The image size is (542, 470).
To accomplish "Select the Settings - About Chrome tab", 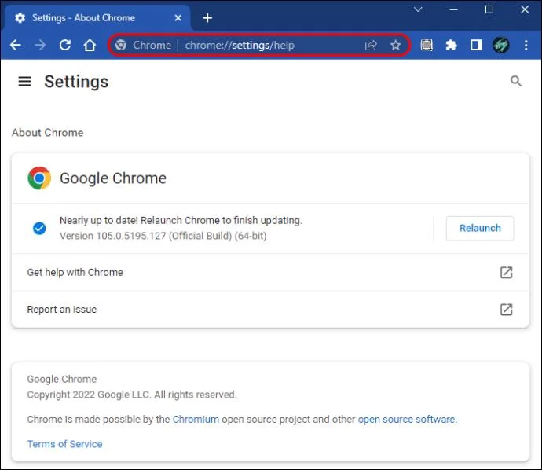I will [97, 17].
